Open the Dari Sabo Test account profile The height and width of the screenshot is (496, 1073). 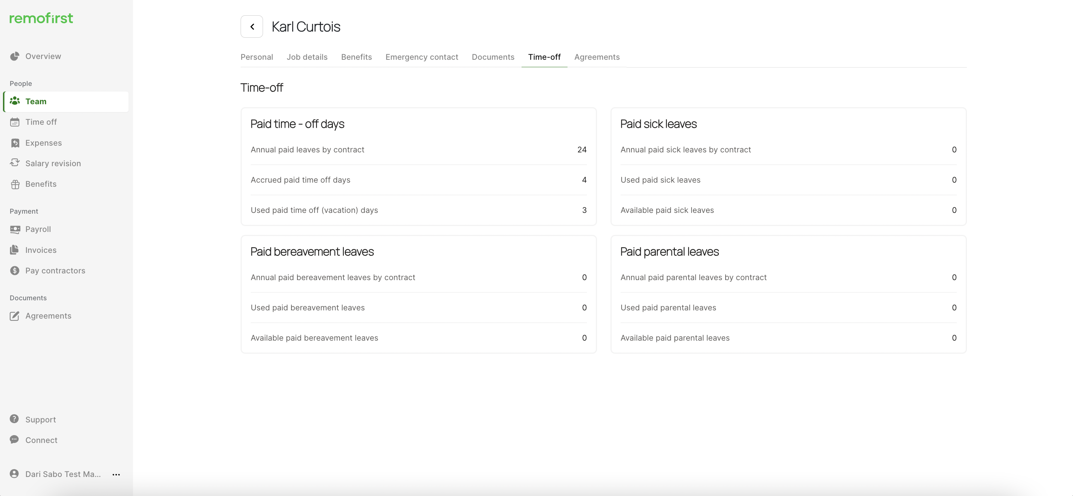[x=62, y=474]
